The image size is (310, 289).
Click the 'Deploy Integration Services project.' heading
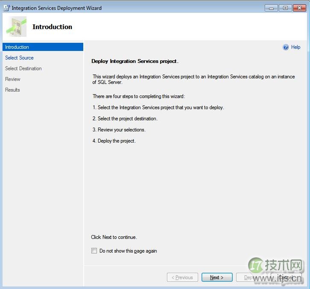135,61
